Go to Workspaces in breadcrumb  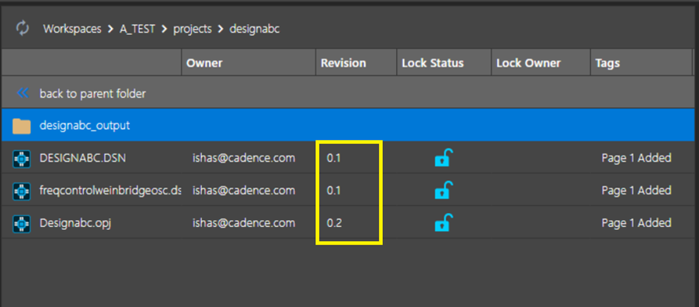pyautogui.click(x=72, y=30)
